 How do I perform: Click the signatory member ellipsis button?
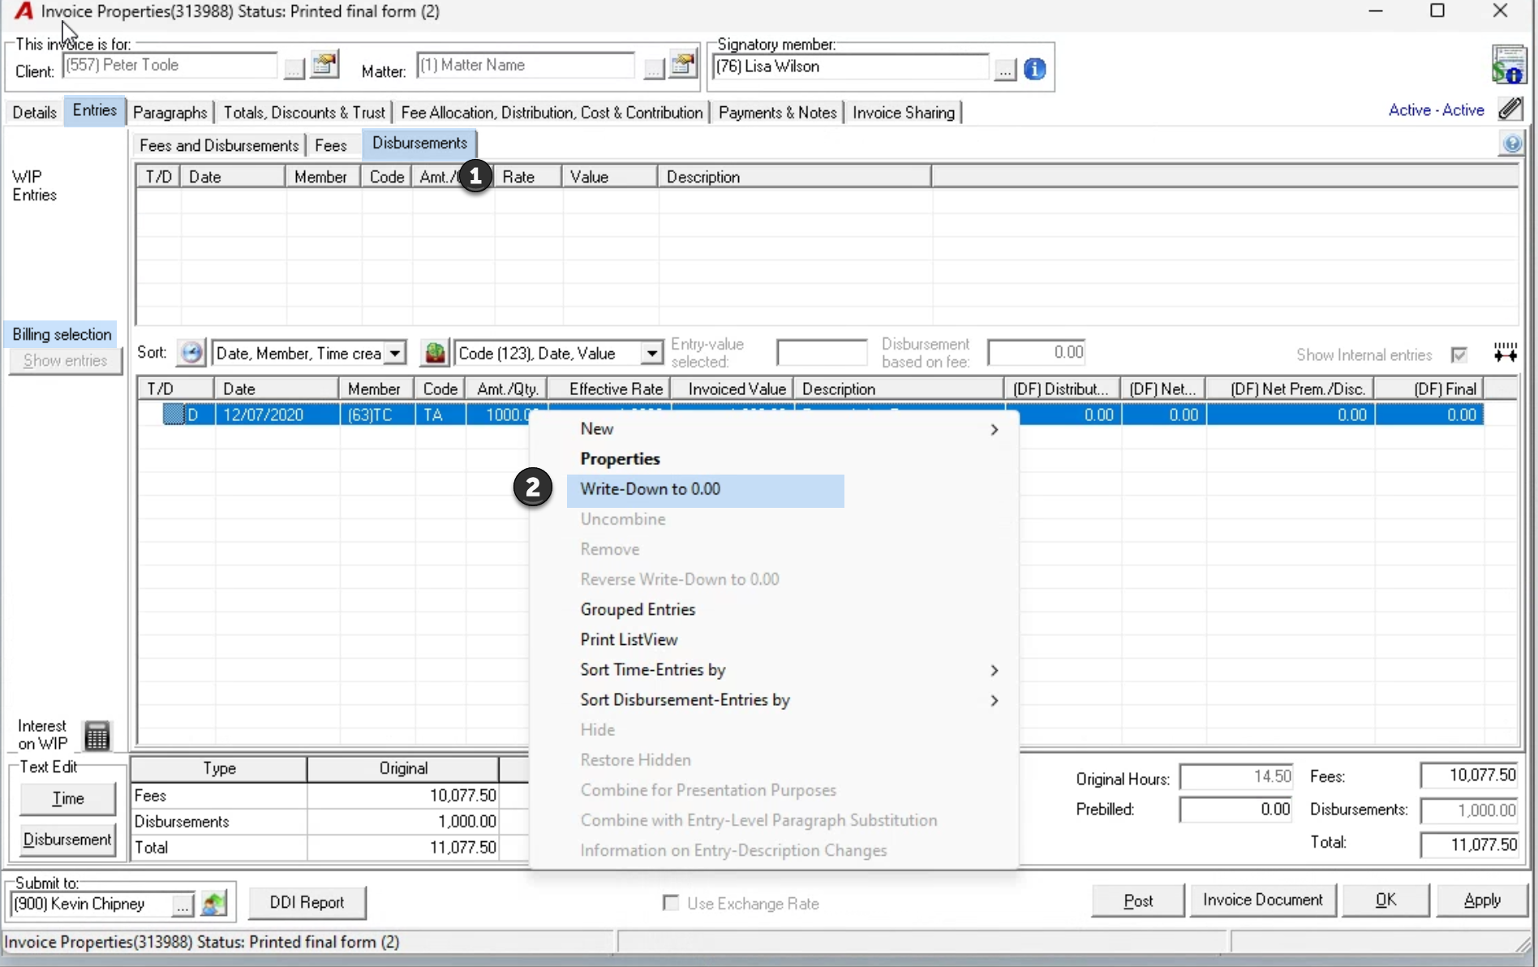click(1005, 70)
